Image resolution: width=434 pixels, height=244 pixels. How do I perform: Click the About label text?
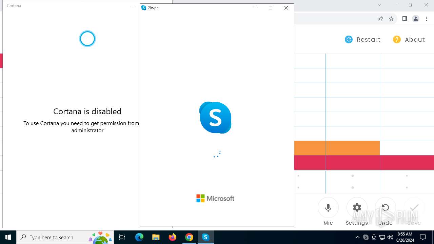(x=415, y=40)
